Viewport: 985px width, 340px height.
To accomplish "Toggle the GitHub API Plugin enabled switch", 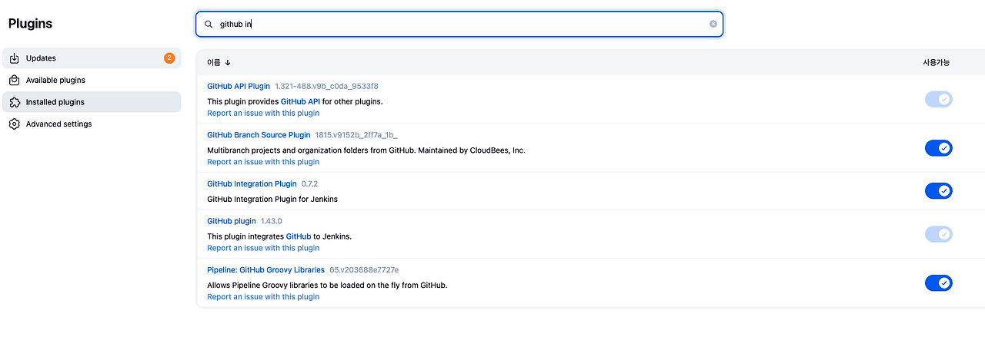I will coord(939,99).
